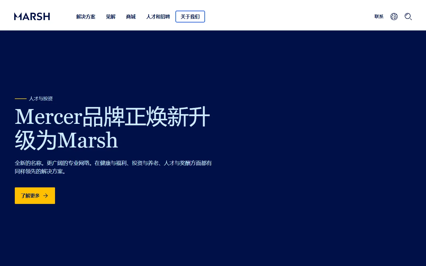Click the Mercer品牌正焕新升级为Marsh headline

pyautogui.click(x=112, y=128)
